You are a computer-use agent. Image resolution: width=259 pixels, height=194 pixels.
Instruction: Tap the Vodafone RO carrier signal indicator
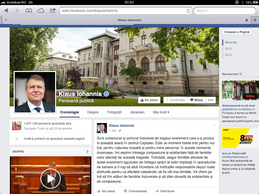(x=14, y=2)
